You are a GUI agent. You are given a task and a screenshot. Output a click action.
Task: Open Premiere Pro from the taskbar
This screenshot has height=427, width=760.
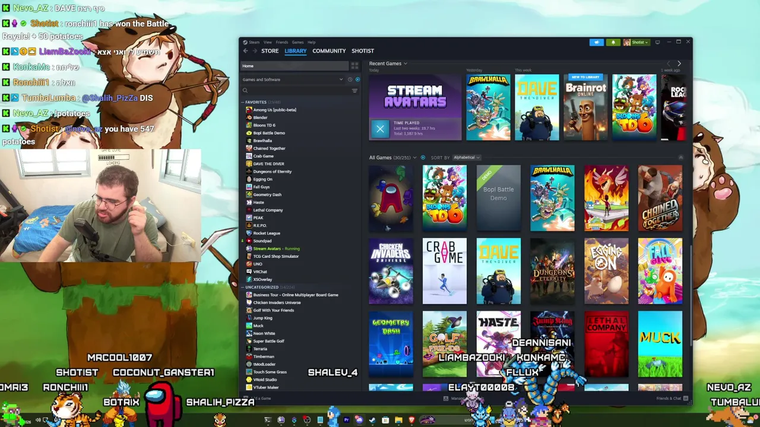(x=346, y=420)
